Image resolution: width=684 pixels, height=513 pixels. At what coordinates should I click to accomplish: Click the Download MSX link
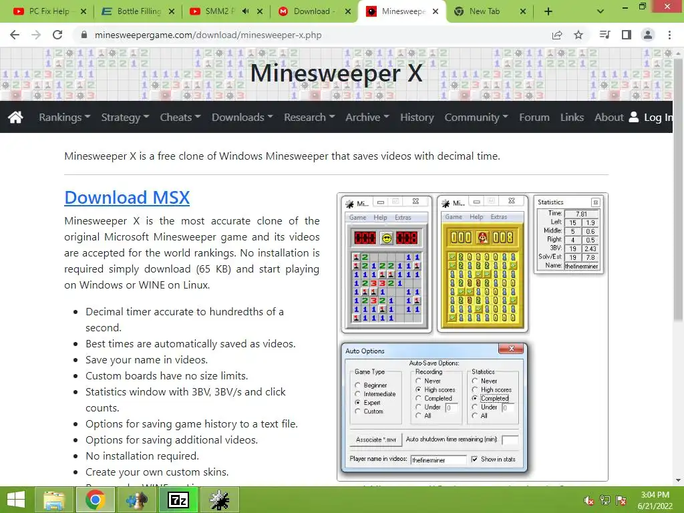point(127,198)
